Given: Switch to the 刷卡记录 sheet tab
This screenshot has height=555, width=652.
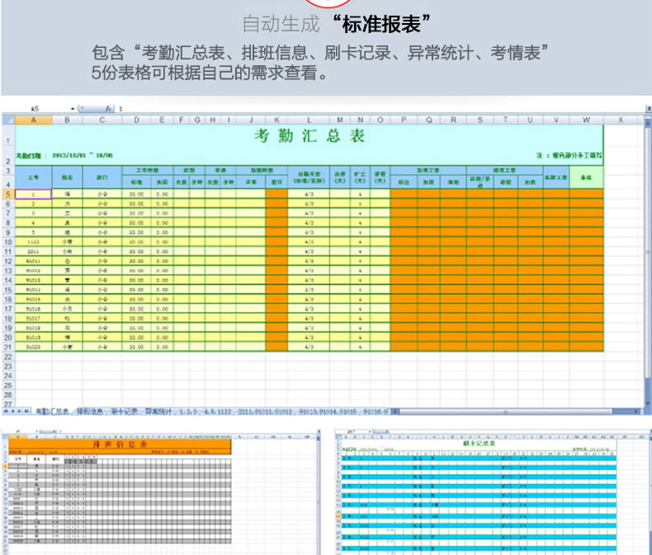Looking at the screenshot, I should pyautogui.click(x=124, y=411).
